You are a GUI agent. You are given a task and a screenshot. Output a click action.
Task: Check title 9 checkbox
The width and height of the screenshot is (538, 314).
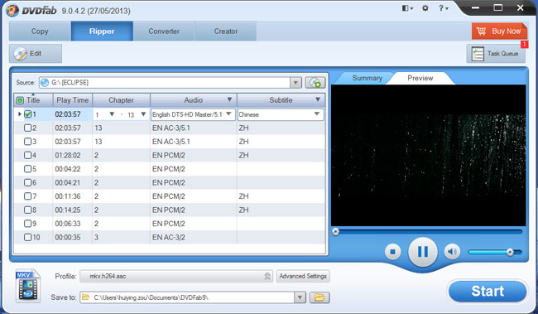(28, 224)
